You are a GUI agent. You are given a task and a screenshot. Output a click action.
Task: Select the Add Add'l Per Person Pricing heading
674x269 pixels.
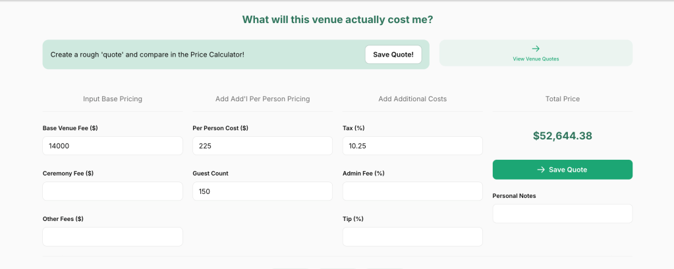[262, 99]
